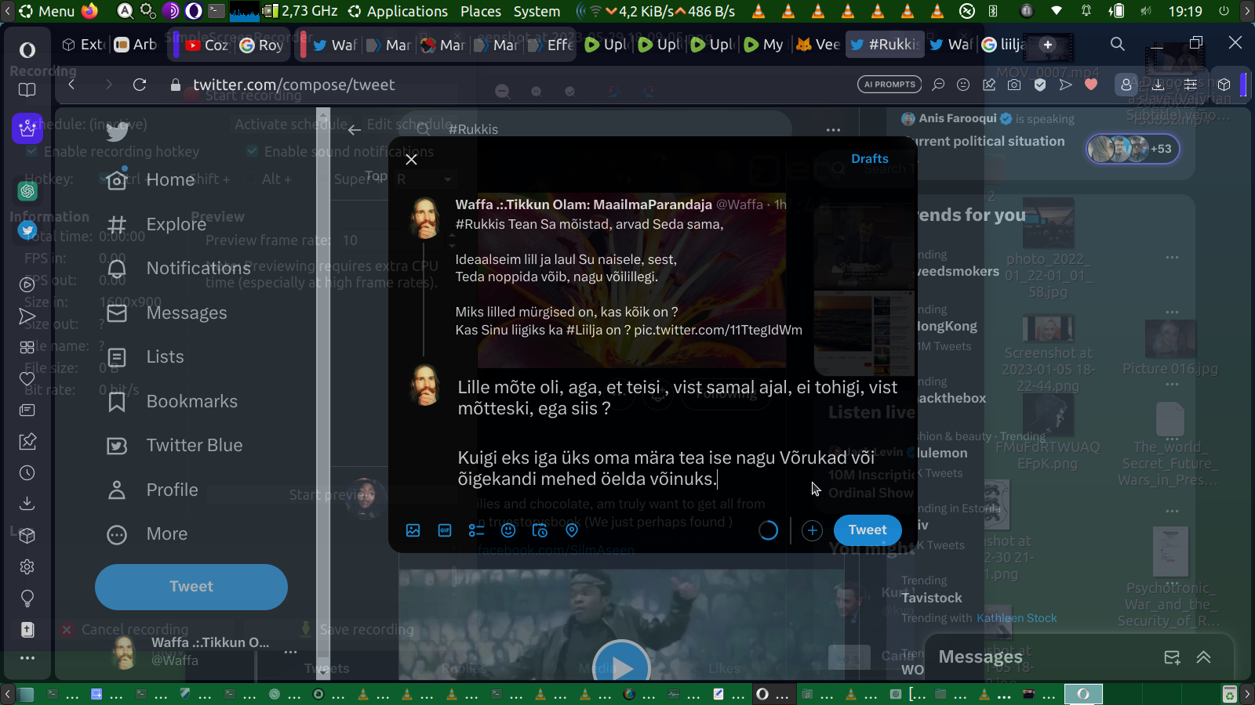Switch to the liilja Google tab
Viewport: 1255px width, 705px height.
[1003, 45]
